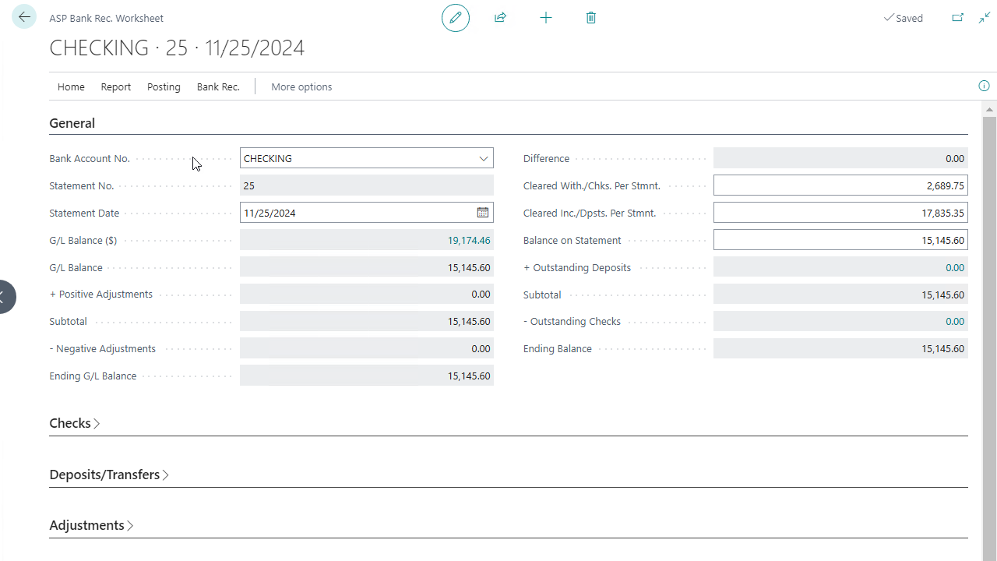Click the pencil edit icon
The width and height of the screenshot is (997, 561).
coord(456,17)
